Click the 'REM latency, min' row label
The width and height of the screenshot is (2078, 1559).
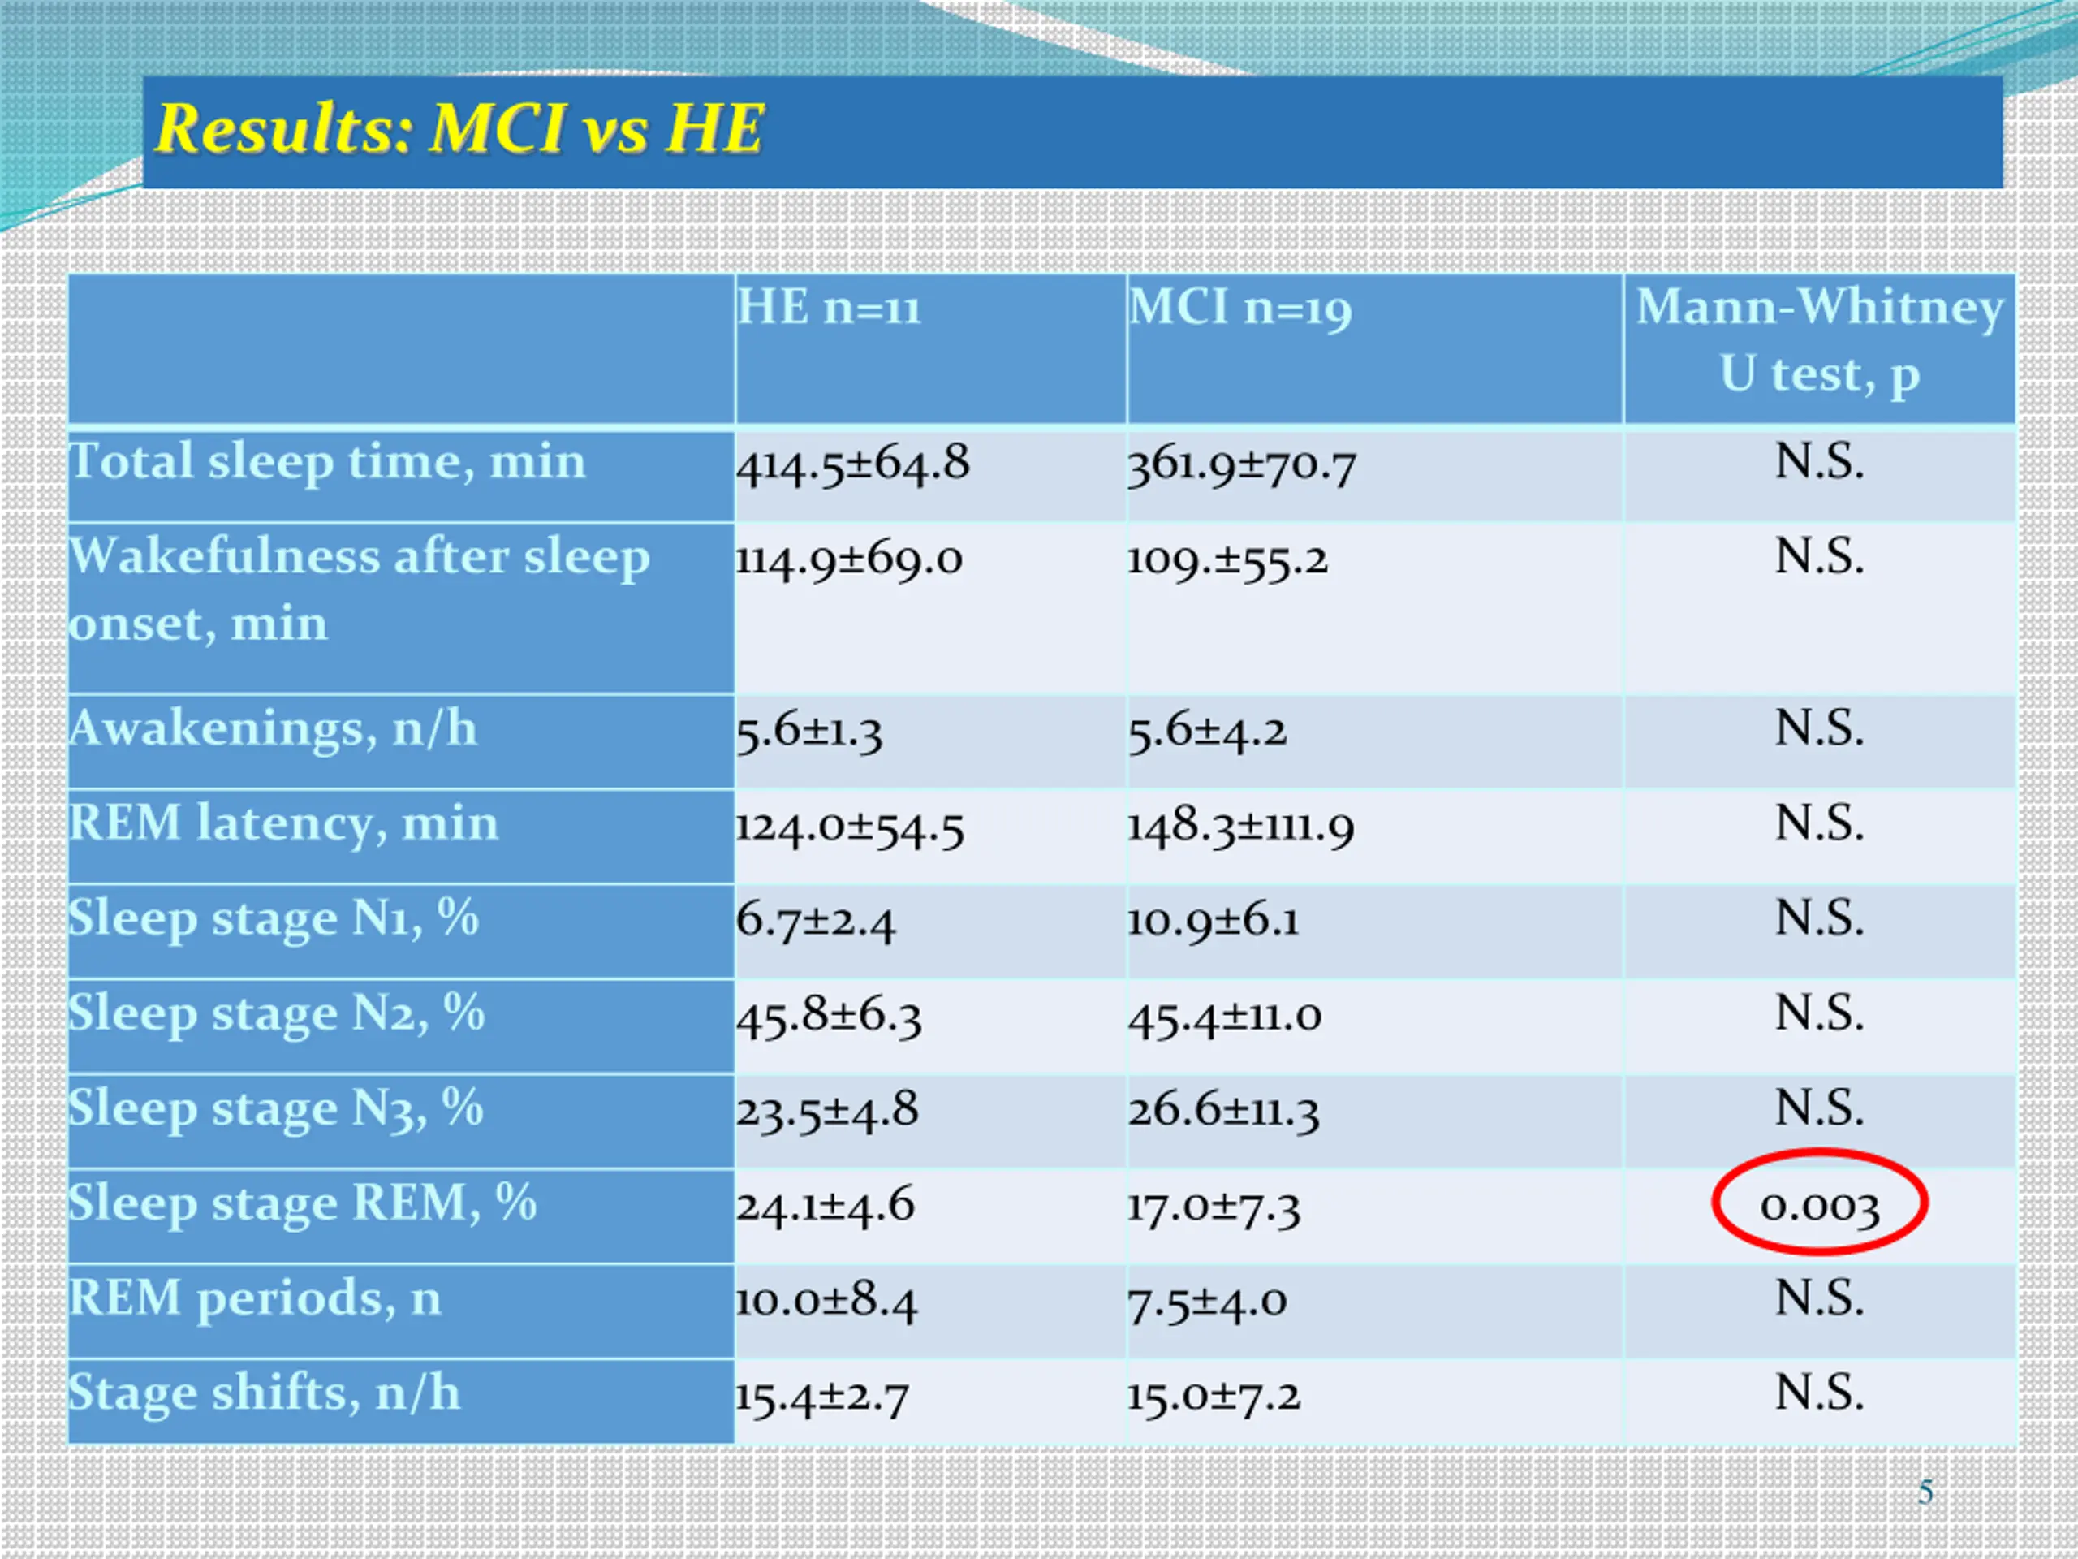pos(284,823)
